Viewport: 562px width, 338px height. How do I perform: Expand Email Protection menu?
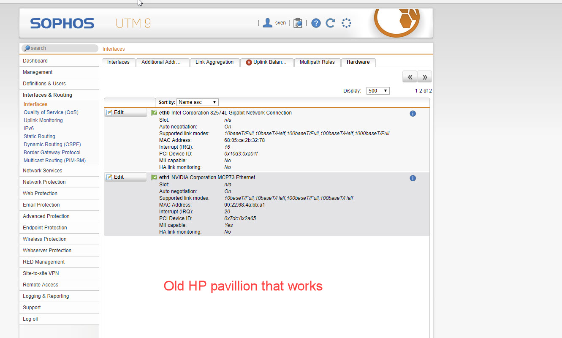(59, 205)
